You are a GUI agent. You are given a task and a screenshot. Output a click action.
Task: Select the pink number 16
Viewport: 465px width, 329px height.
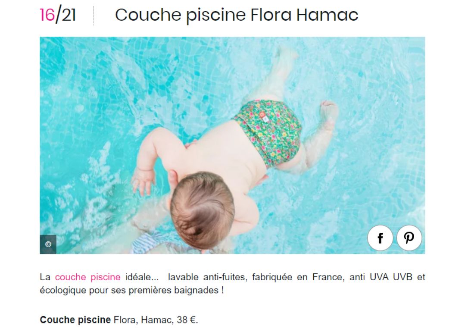(47, 15)
